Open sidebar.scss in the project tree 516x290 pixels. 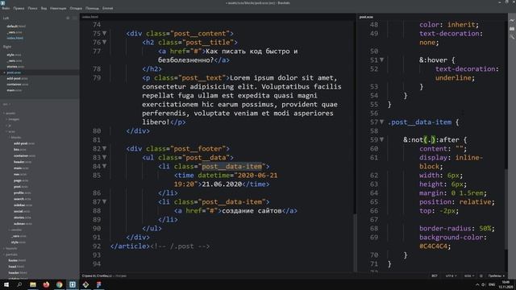tap(23, 205)
